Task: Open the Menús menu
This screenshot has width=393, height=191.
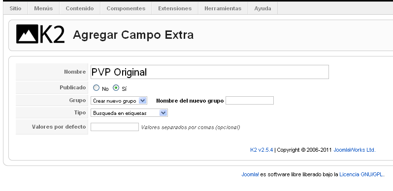Action: (44, 8)
